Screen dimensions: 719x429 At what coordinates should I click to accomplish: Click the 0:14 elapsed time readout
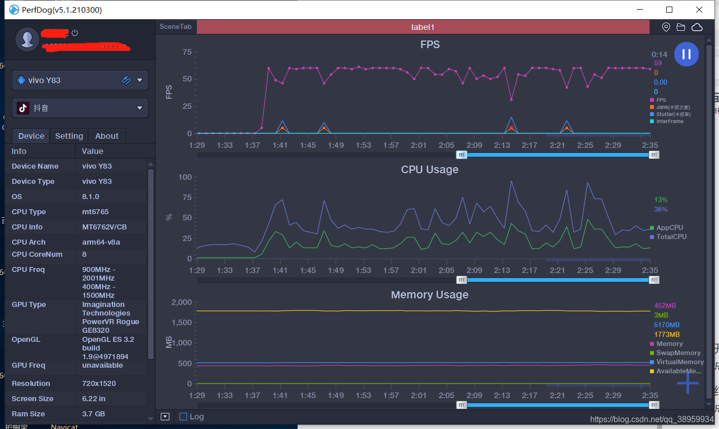coord(659,54)
